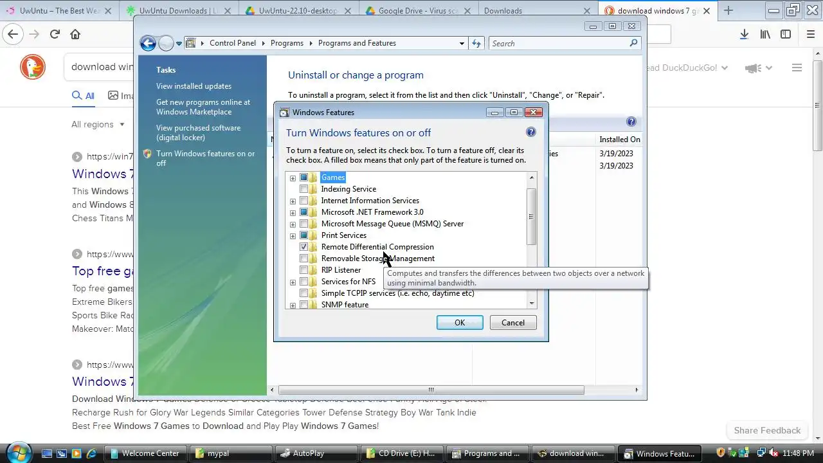Open AutoPlay taskbar button
Viewport: 823px width, 463px height.
316,453
